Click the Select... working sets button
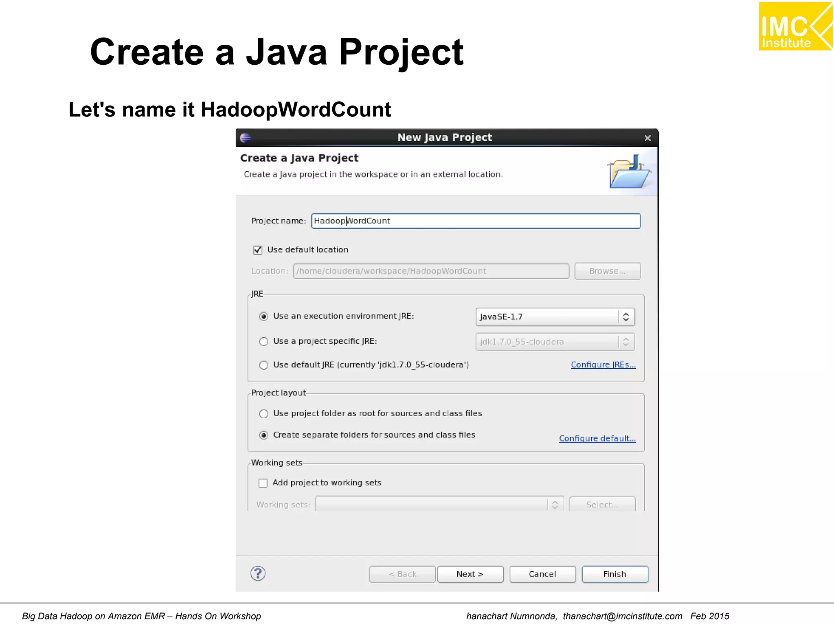 pos(602,505)
